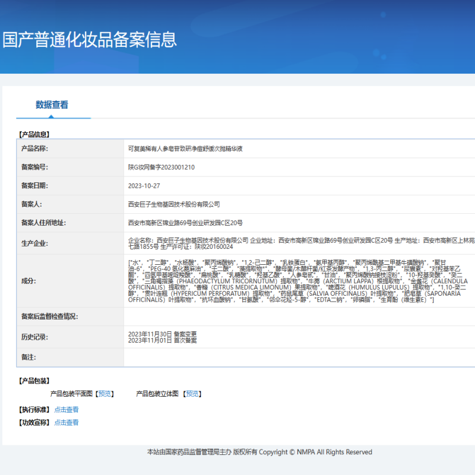Click the 备案编号 row label
Viewport: 475px width, 475px height.
34,167
